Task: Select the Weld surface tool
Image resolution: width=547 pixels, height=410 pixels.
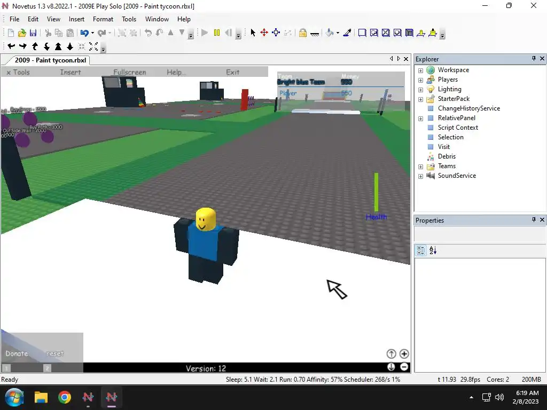Action: click(386, 33)
